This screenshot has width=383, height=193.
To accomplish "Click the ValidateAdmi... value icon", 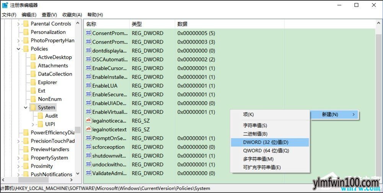I will coord(88,173).
